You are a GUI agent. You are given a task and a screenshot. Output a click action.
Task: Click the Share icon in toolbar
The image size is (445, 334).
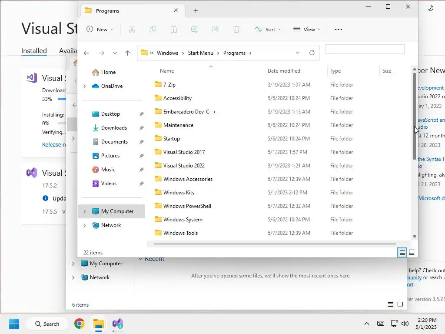(x=216, y=29)
